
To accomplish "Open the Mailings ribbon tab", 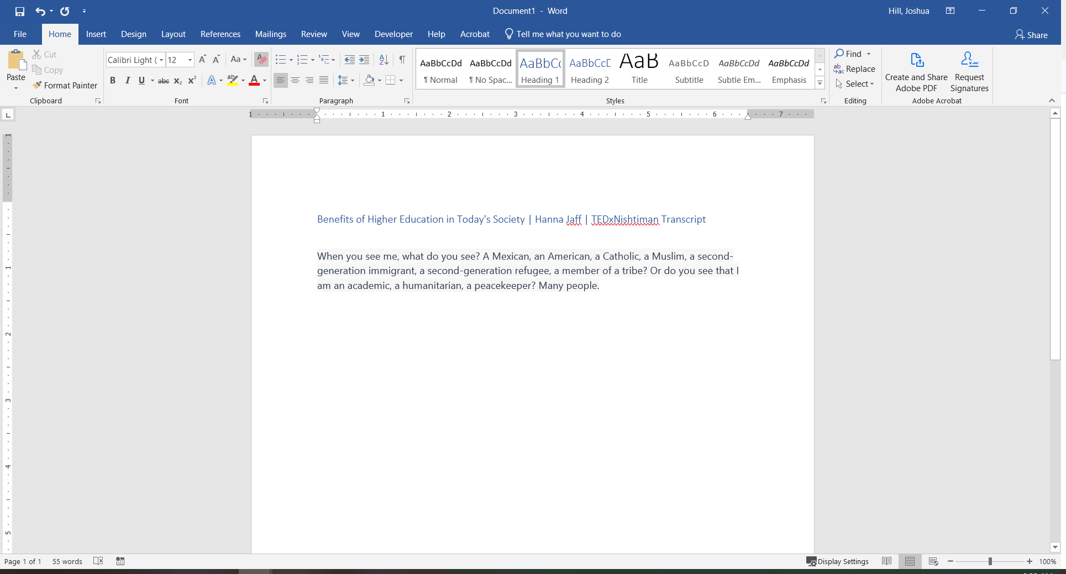I will [270, 34].
